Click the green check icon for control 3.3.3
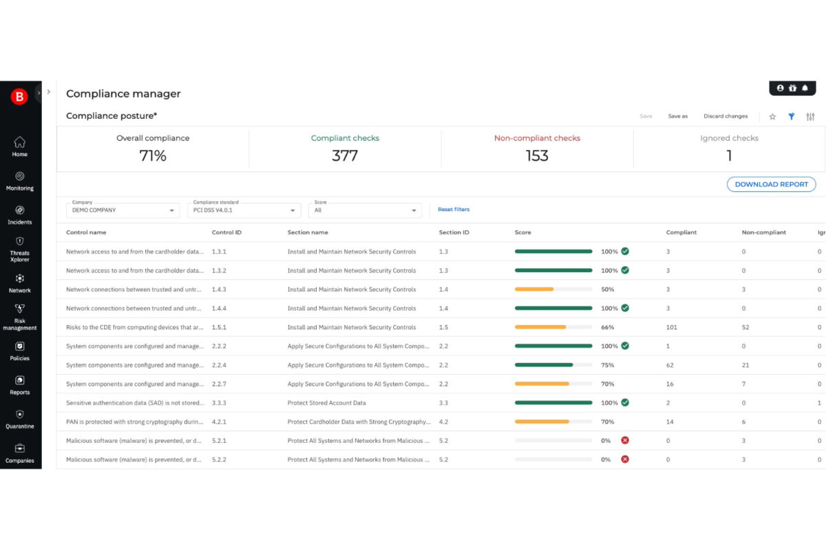Screen dimensions: 826x550 [x=625, y=403]
